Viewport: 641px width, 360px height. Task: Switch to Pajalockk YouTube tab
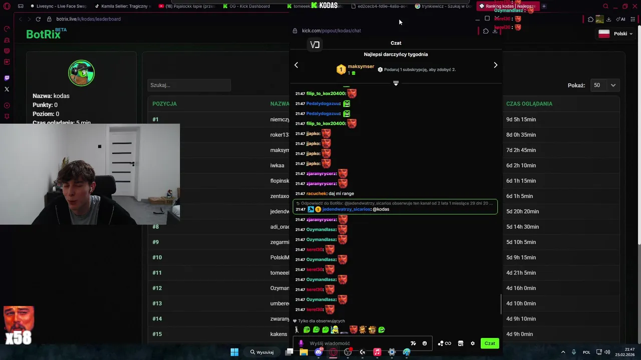click(186, 6)
